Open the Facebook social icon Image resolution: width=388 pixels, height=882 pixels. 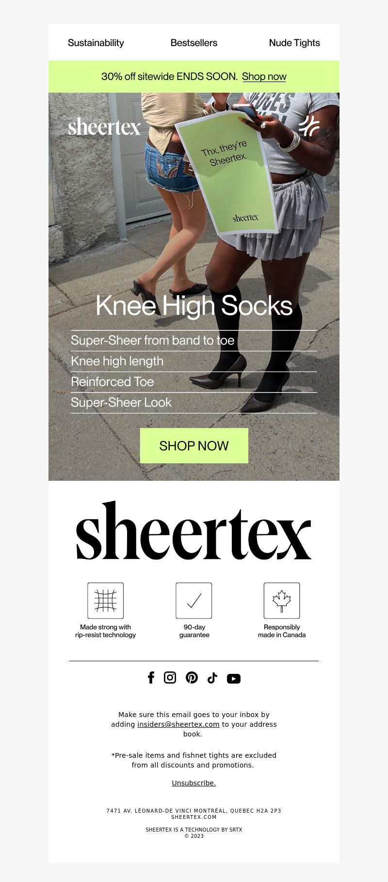click(151, 678)
